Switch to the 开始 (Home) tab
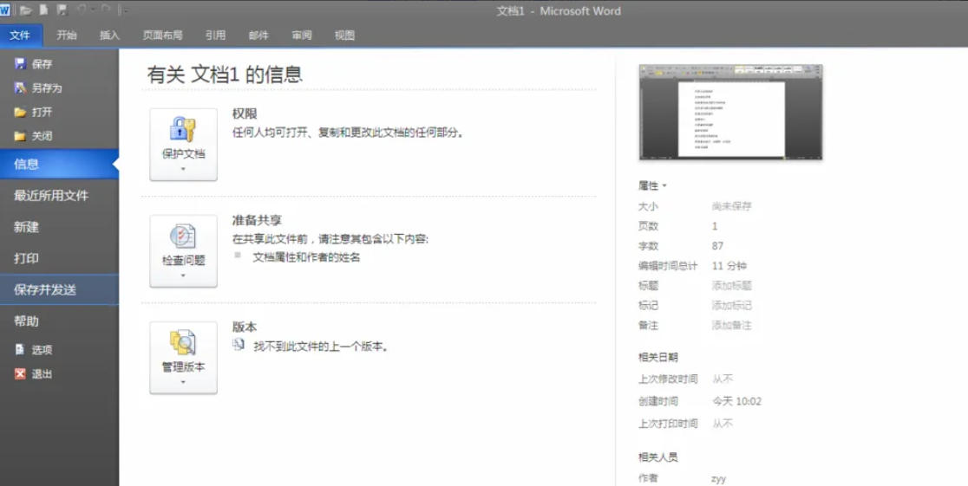The width and height of the screenshot is (968, 486). coord(67,36)
